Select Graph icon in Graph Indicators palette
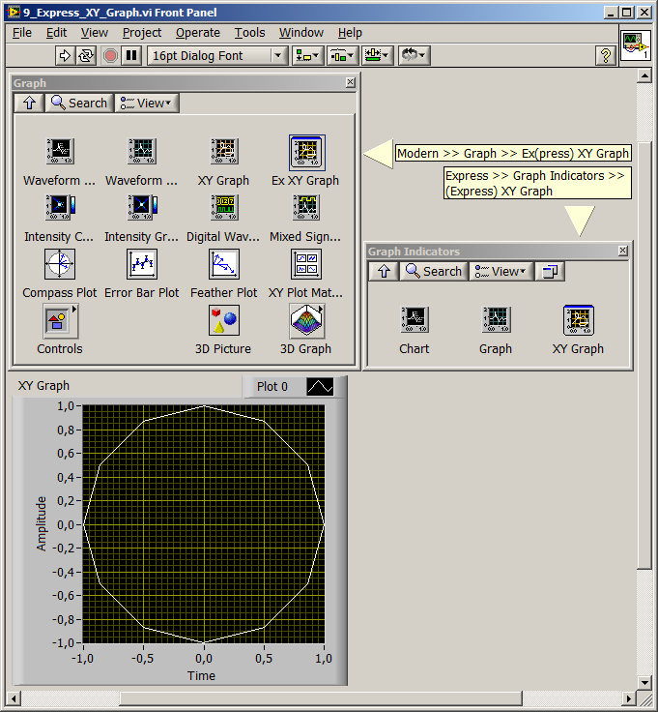The height and width of the screenshot is (712, 658). (496, 319)
